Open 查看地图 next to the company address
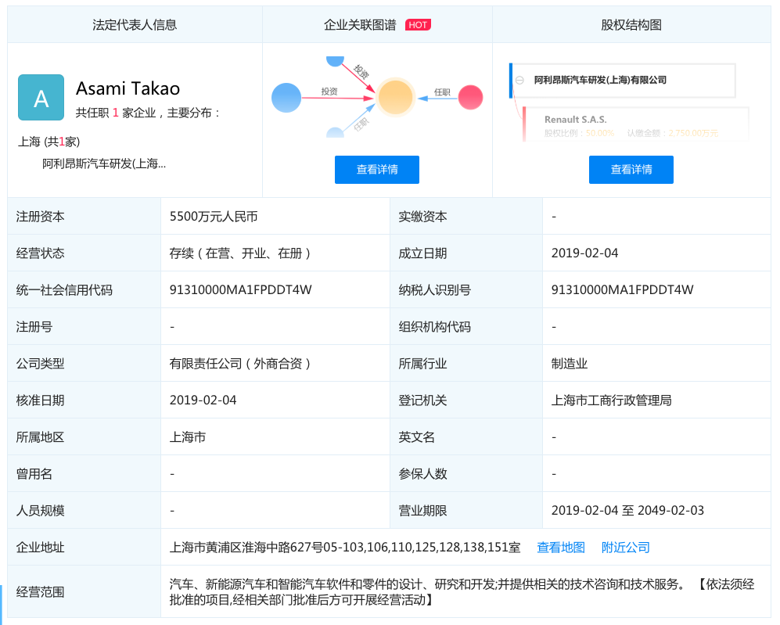The width and height of the screenshot is (780, 625). click(559, 548)
